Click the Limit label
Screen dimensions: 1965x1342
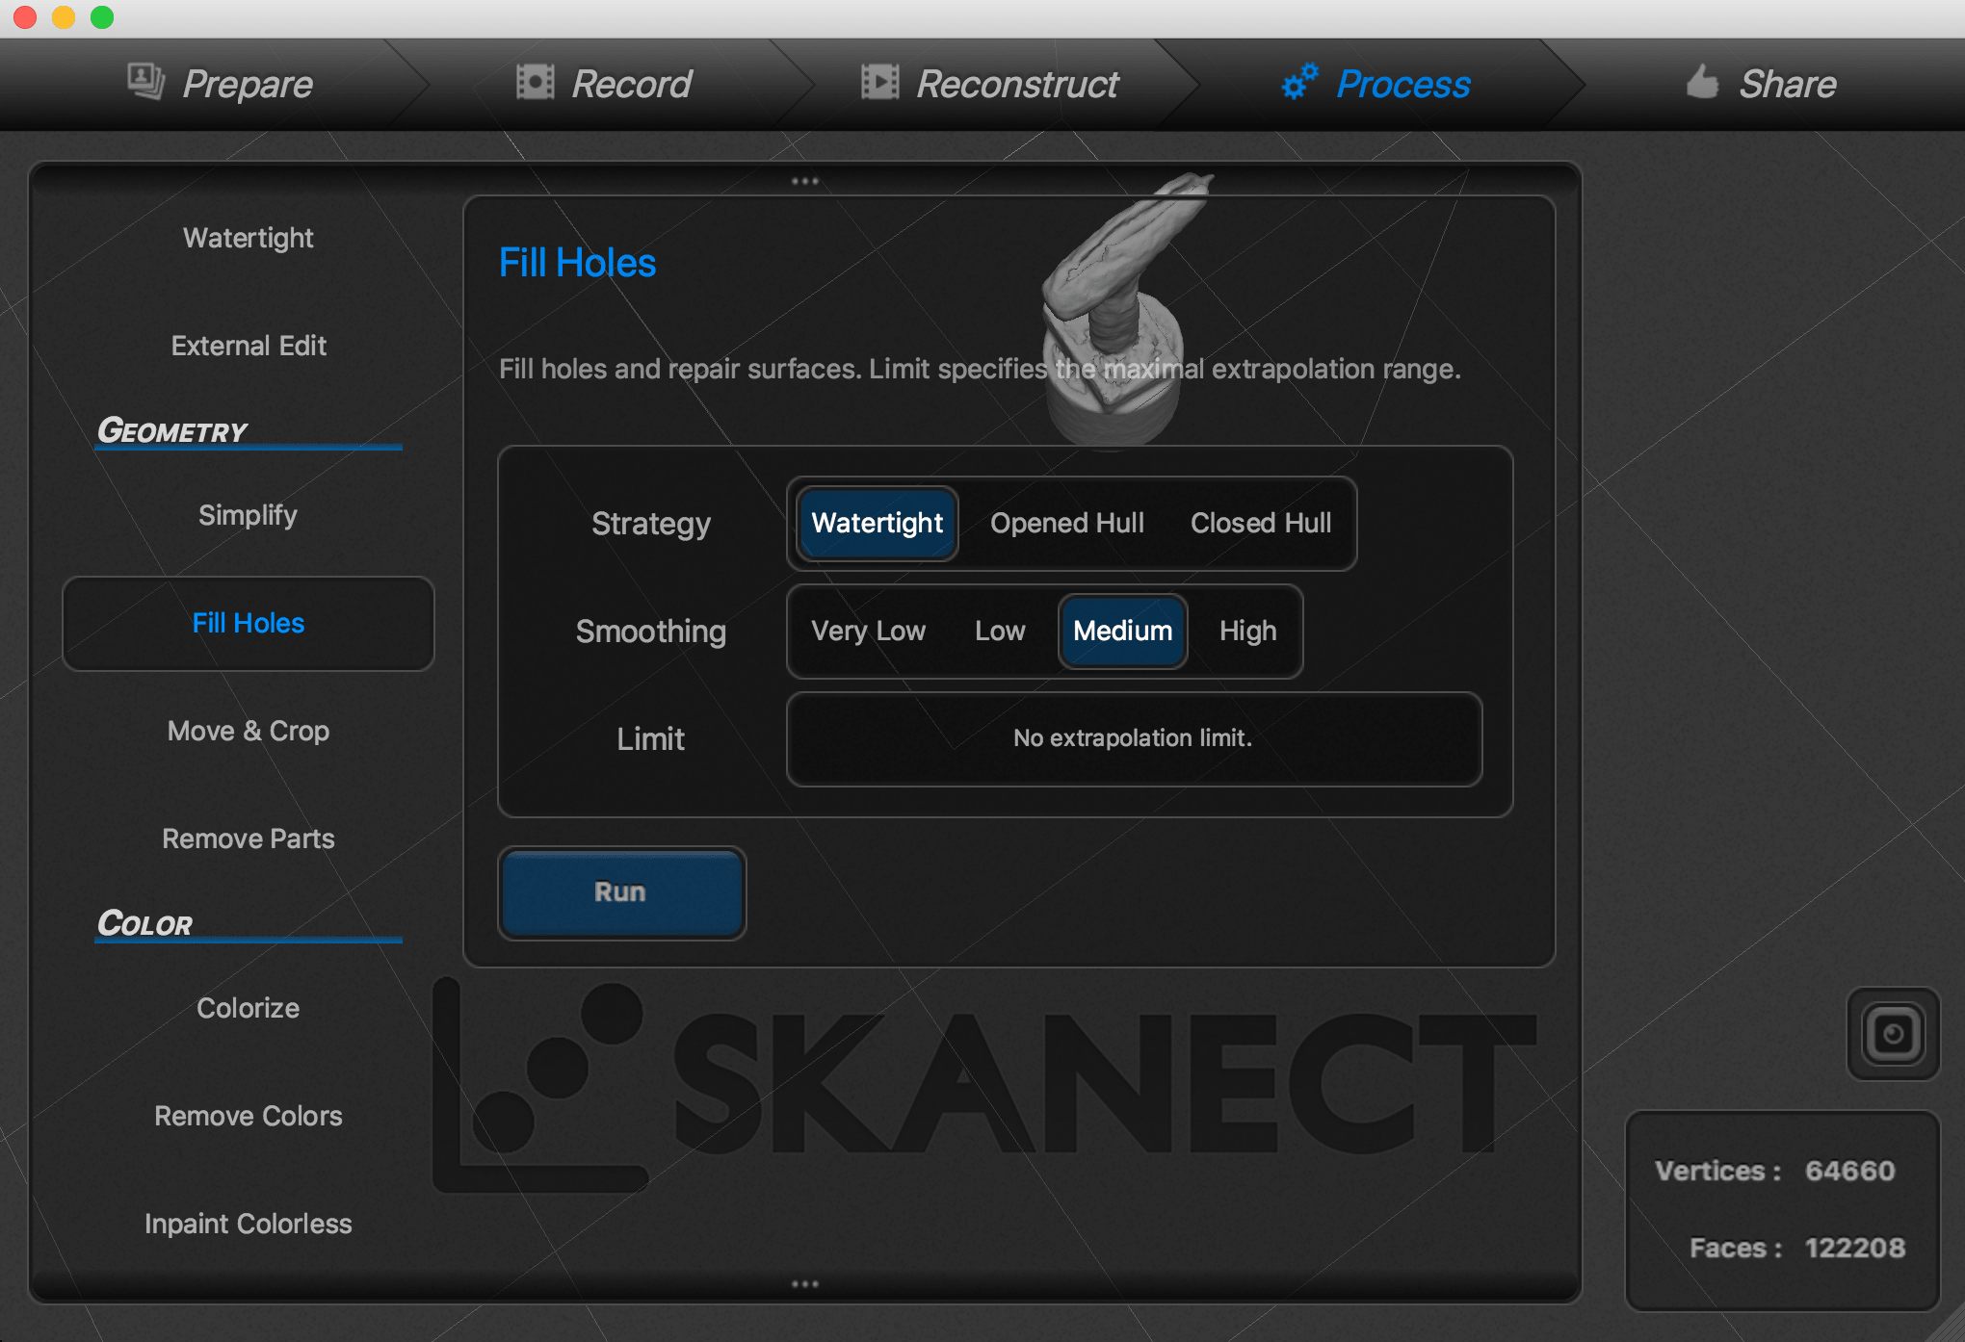(651, 738)
